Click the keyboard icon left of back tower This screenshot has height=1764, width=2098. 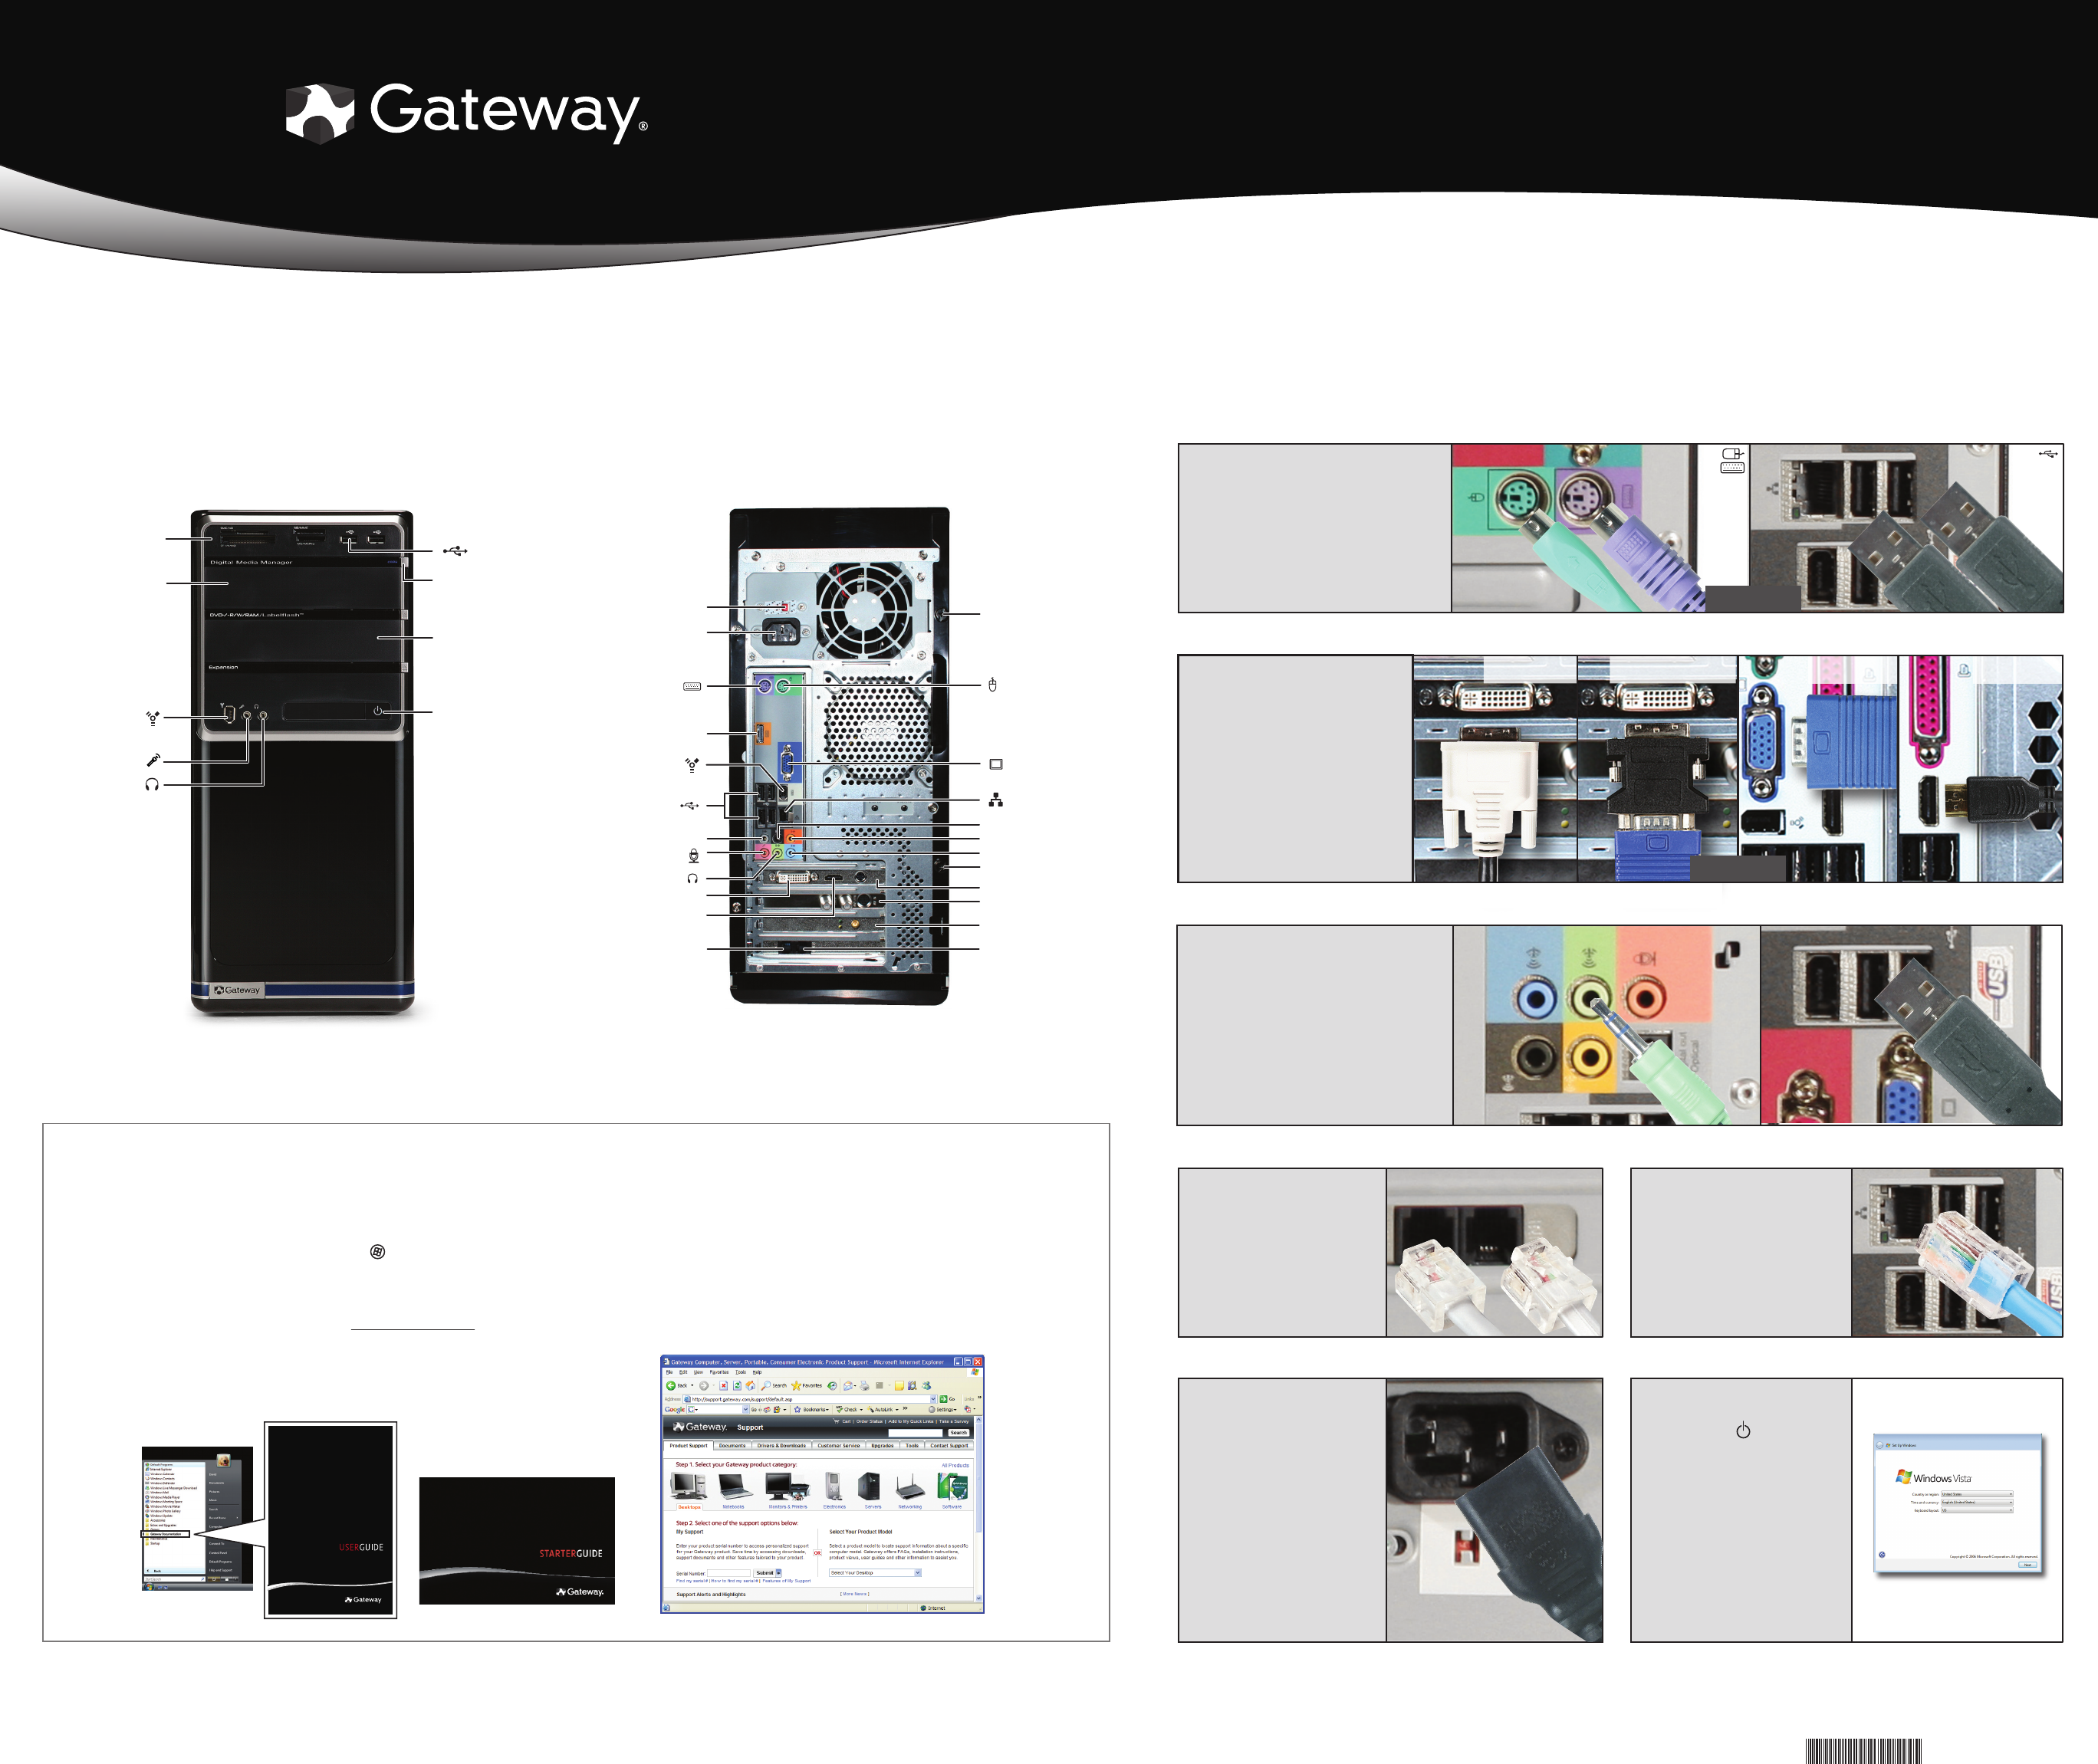[692, 686]
